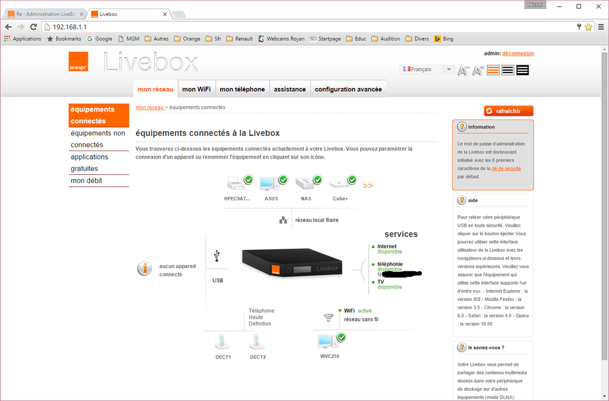This screenshot has height=401, width=609.
Task: Click the question mark icon beside le saviez-vous
Action: click(462, 347)
